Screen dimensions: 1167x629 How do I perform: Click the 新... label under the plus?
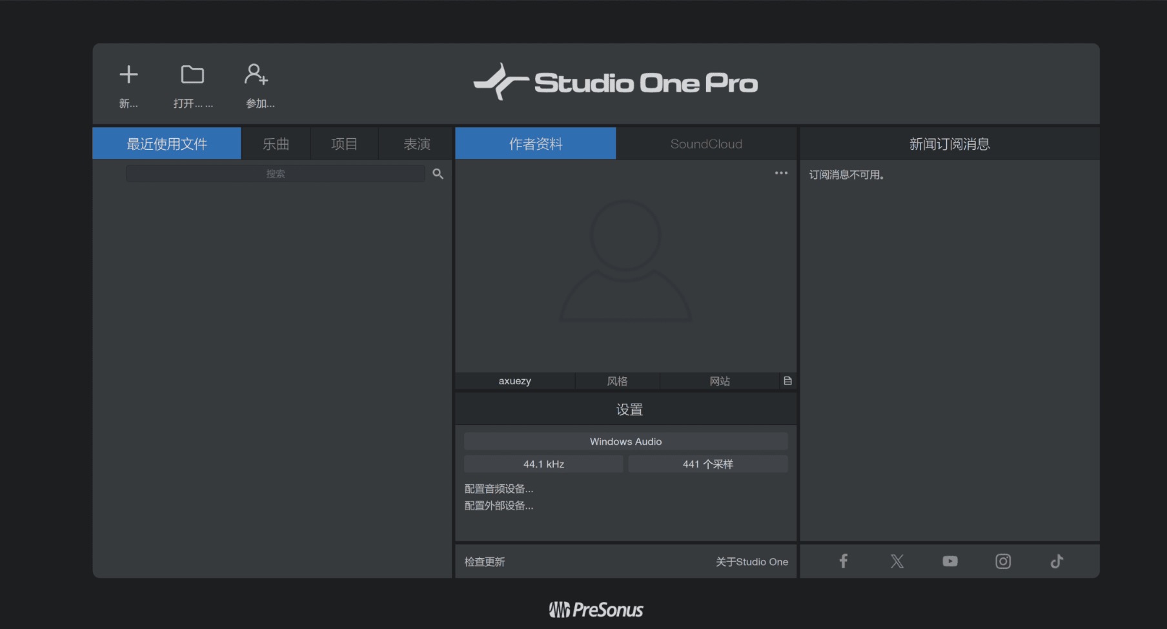click(x=128, y=103)
